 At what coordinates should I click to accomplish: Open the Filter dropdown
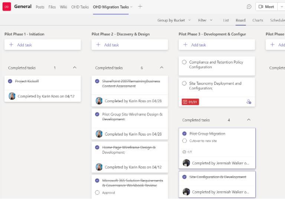[x=205, y=20]
